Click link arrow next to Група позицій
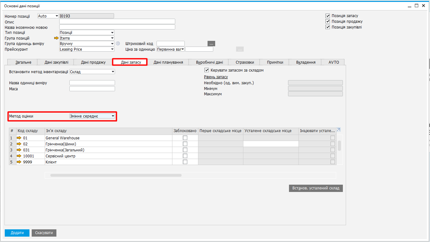 tap(56, 38)
